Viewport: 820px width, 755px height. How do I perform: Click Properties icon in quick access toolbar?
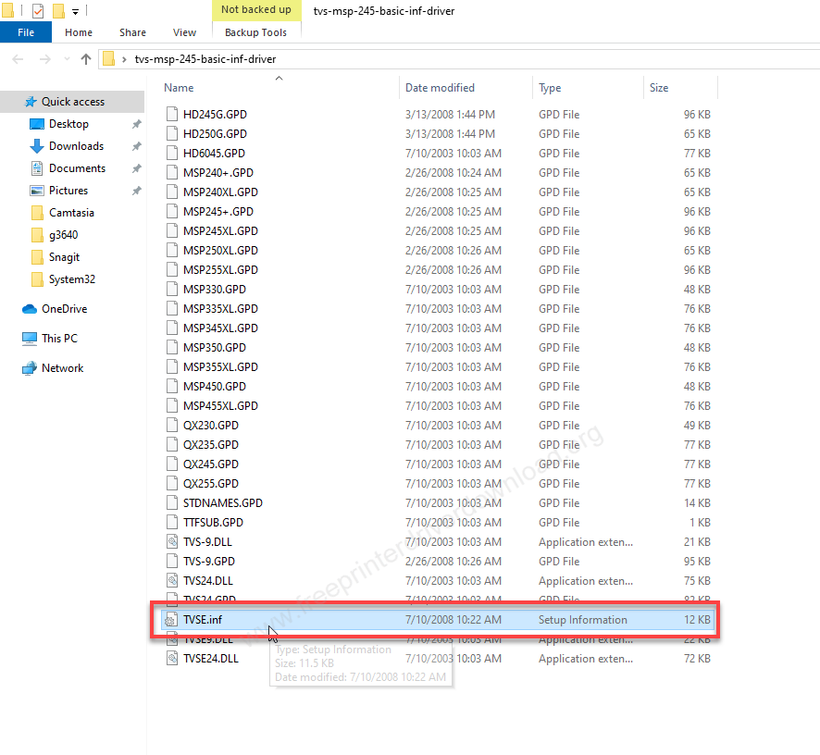coord(38,11)
